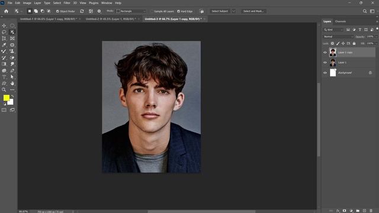Image resolution: width=379 pixels, height=213 pixels.
Task: Switch foreground and background colors
Action: (12, 96)
